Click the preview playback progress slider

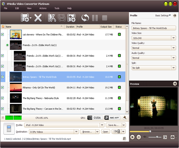[150, 131]
